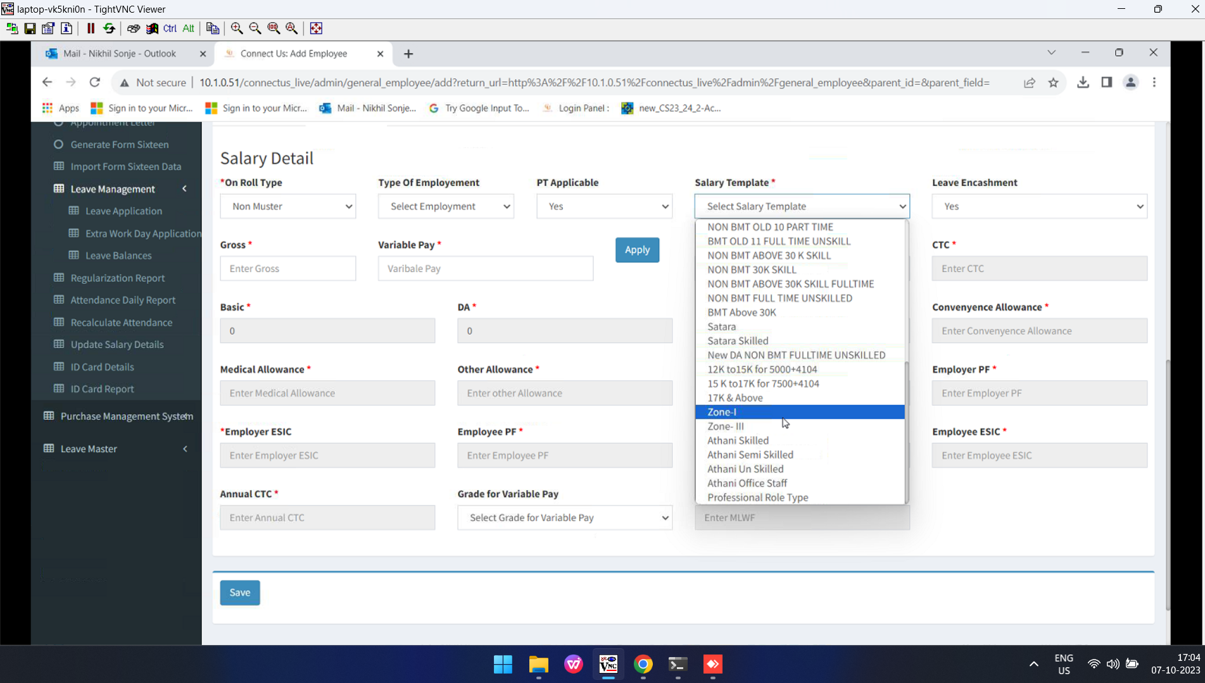Switch to Mail - Nikhil Sonje Outlook tab
This screenshot has height=683, width=1205.
pos(120,54)
